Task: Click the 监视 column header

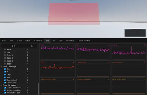Action: 13,46
